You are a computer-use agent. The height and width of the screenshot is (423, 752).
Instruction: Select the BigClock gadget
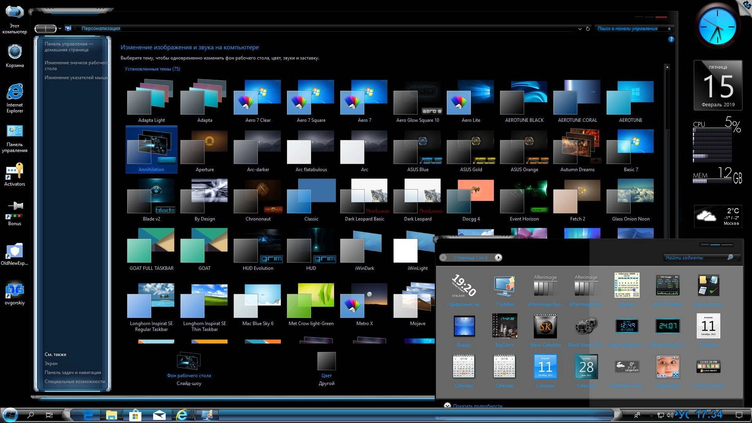pyautogui.click(x=504, y=326)
